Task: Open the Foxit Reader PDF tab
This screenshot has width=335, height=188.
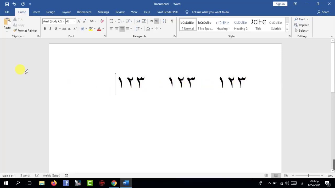Action: pyautogui.click(x=167, y=12)
